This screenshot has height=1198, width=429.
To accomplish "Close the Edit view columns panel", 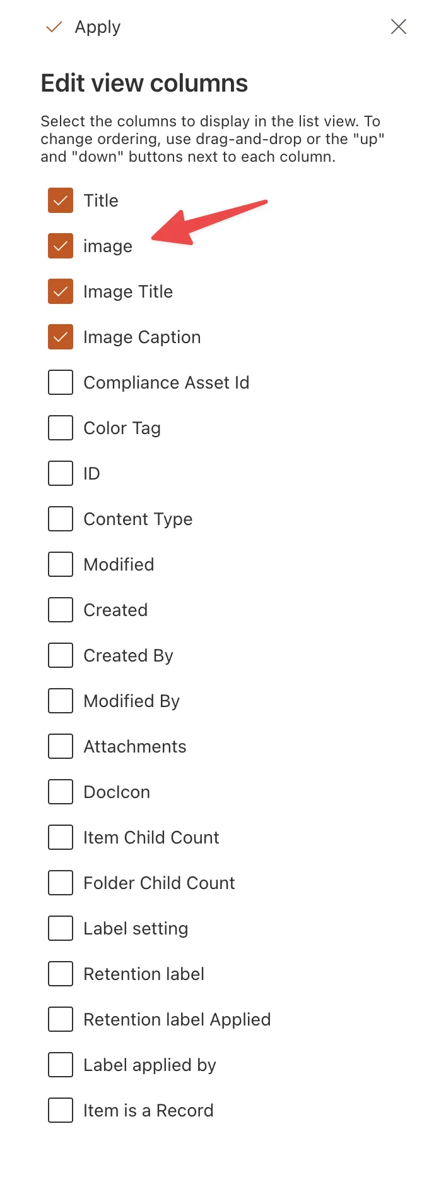I will [399, 27].
